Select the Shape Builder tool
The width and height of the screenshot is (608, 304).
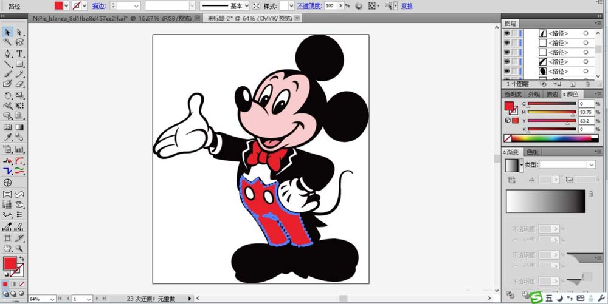click(7, 116)
